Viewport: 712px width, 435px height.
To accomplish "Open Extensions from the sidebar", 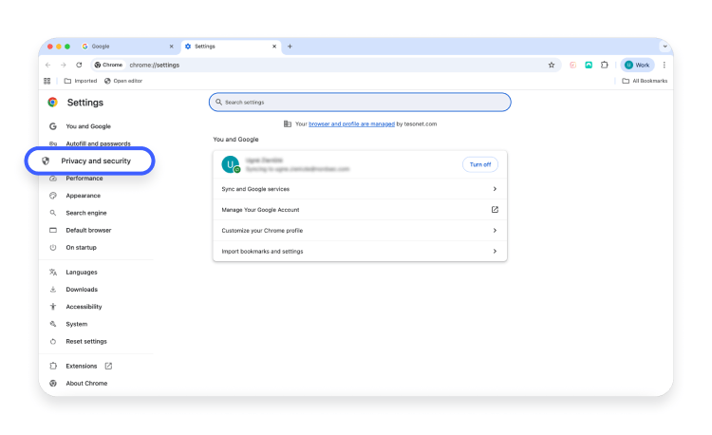I will click(x=82, y=366).
